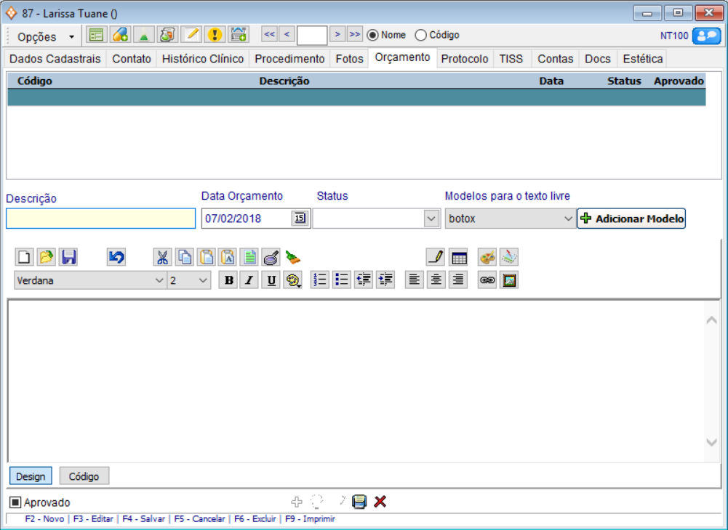Select the Nome radio button
Screen dimensions: 728x530
tap(373, 35)
